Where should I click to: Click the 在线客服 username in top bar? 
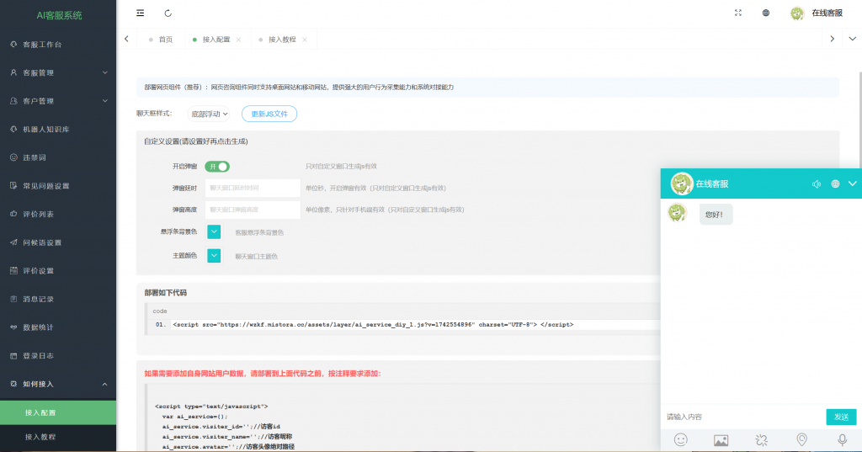[827, 13]
